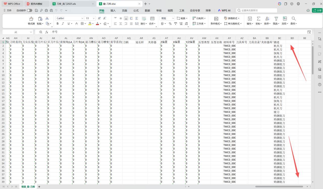Click the Increase Indent icon
Image resolution: width=323 pixels, height=189 pixels.
click(137, 18)
